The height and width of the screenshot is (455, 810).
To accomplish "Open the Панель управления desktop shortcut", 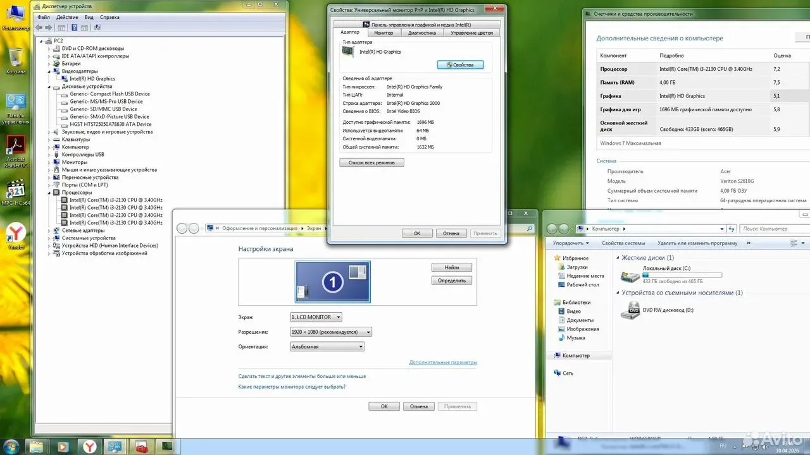I will 15,109.
